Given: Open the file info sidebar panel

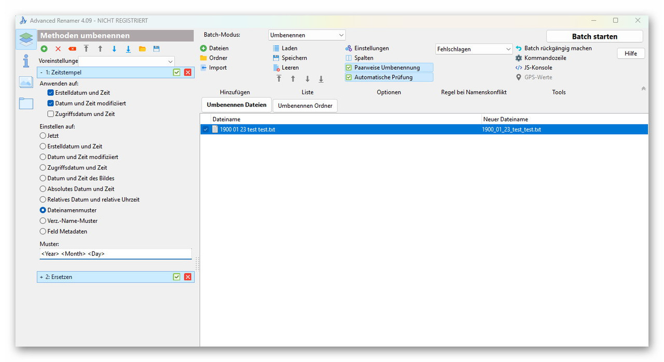Looking at the screenshot, I should (x=26, y=61).
